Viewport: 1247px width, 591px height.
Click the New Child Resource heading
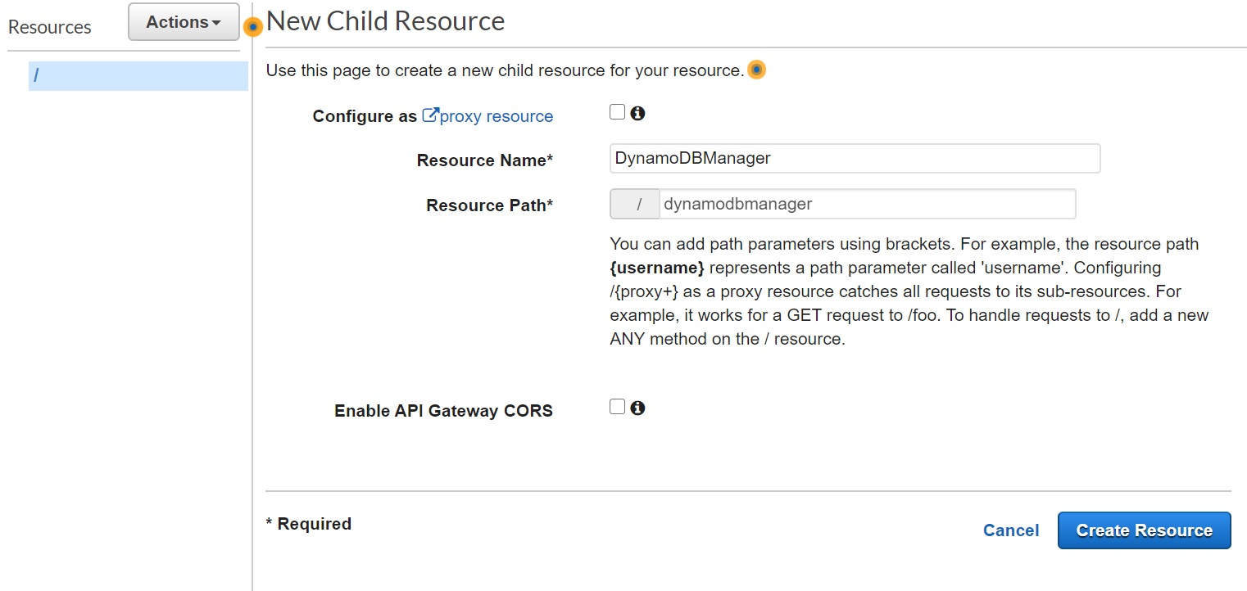tap(385, 21)
